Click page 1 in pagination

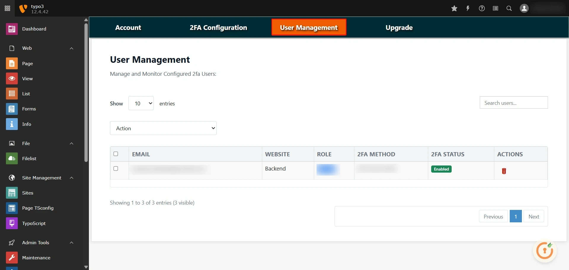click(x=516, y=216)
